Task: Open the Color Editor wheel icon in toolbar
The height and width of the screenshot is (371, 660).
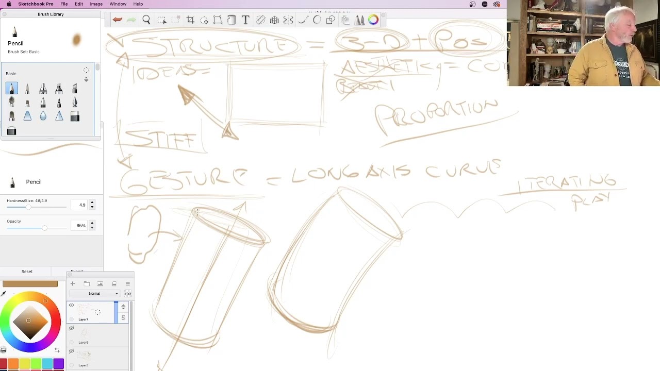Action: 373,20
